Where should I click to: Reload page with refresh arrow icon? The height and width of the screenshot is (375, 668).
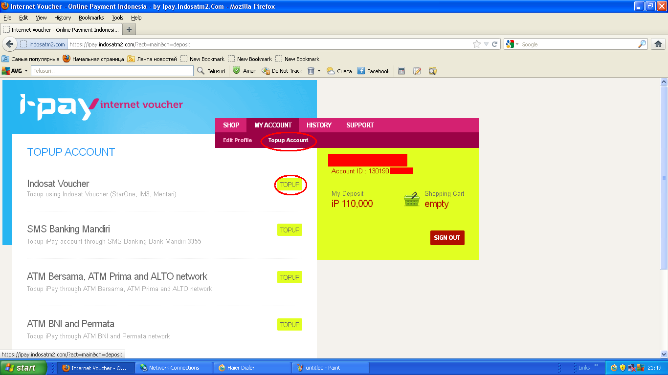click(x=495, y=44)
